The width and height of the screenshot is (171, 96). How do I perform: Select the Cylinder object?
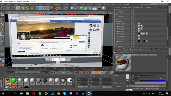coord(122,36)
